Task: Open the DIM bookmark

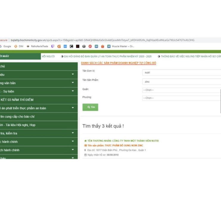Action: coord(19,46)
